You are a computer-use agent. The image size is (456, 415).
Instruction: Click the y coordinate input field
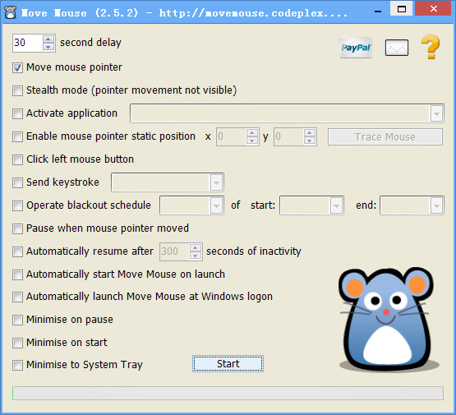[x=289, y=136]
